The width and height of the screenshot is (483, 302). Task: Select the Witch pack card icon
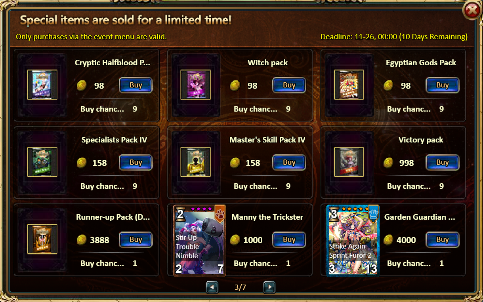pos(195,85)
